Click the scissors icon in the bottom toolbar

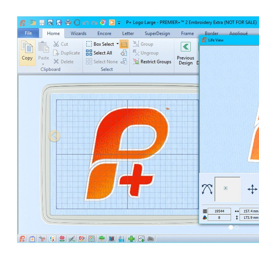42,239
